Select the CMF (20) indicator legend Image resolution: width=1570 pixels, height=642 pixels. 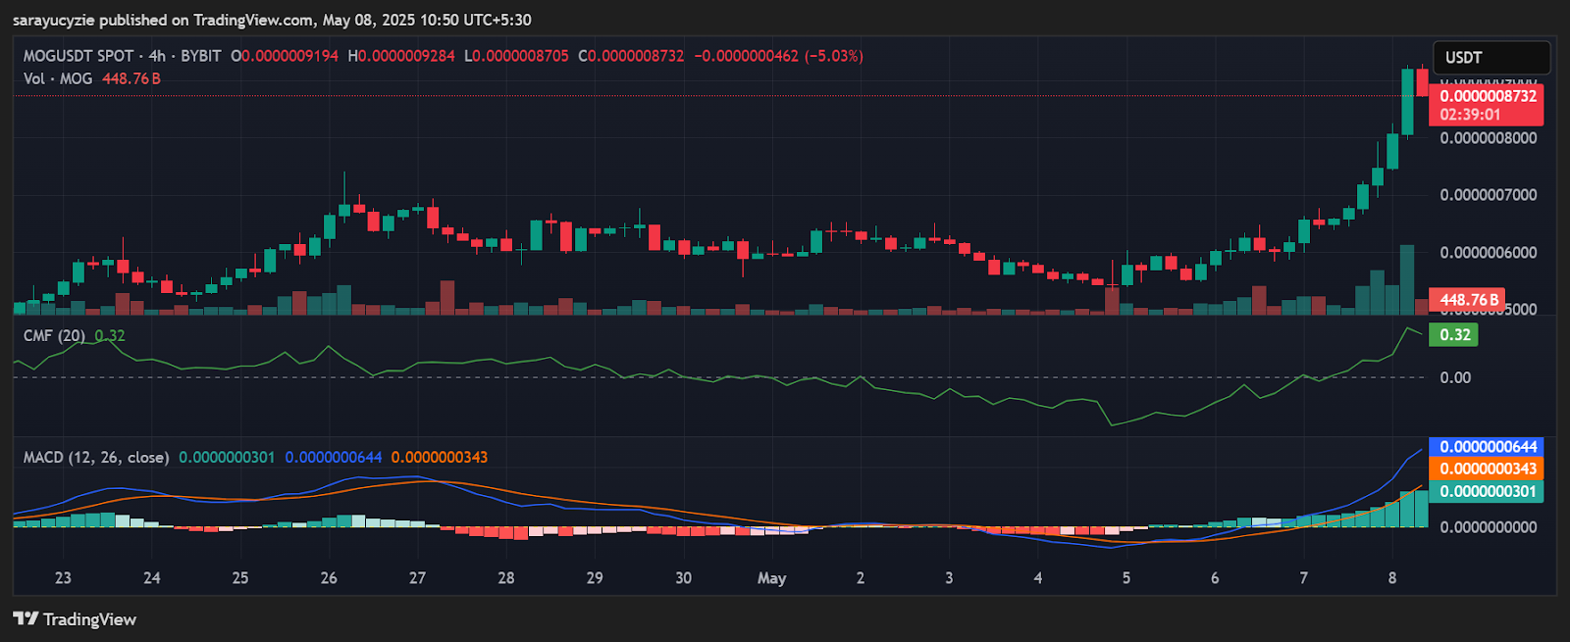click(54, 335)
